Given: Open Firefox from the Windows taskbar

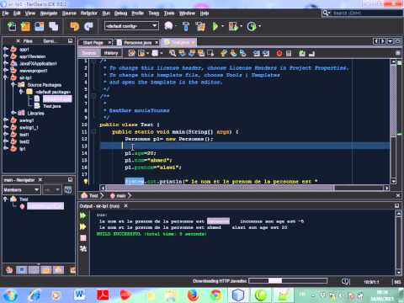Looking at the screenshot, I should point(193,295).
